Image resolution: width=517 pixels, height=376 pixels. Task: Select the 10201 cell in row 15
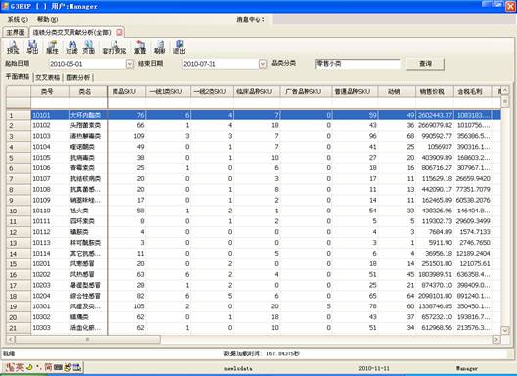click(x=50, y=263)
